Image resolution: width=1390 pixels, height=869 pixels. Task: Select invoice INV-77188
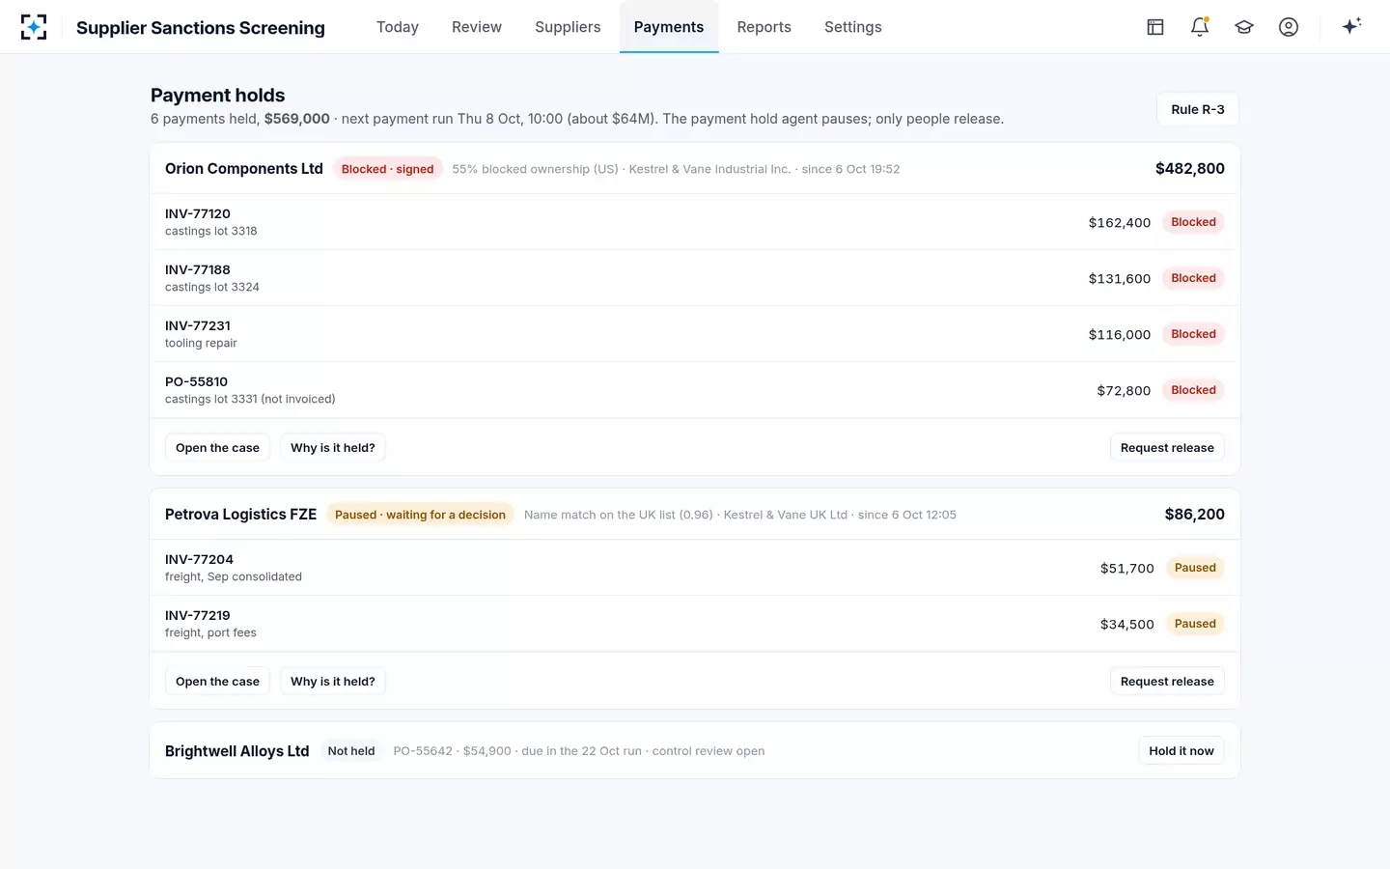695,278
